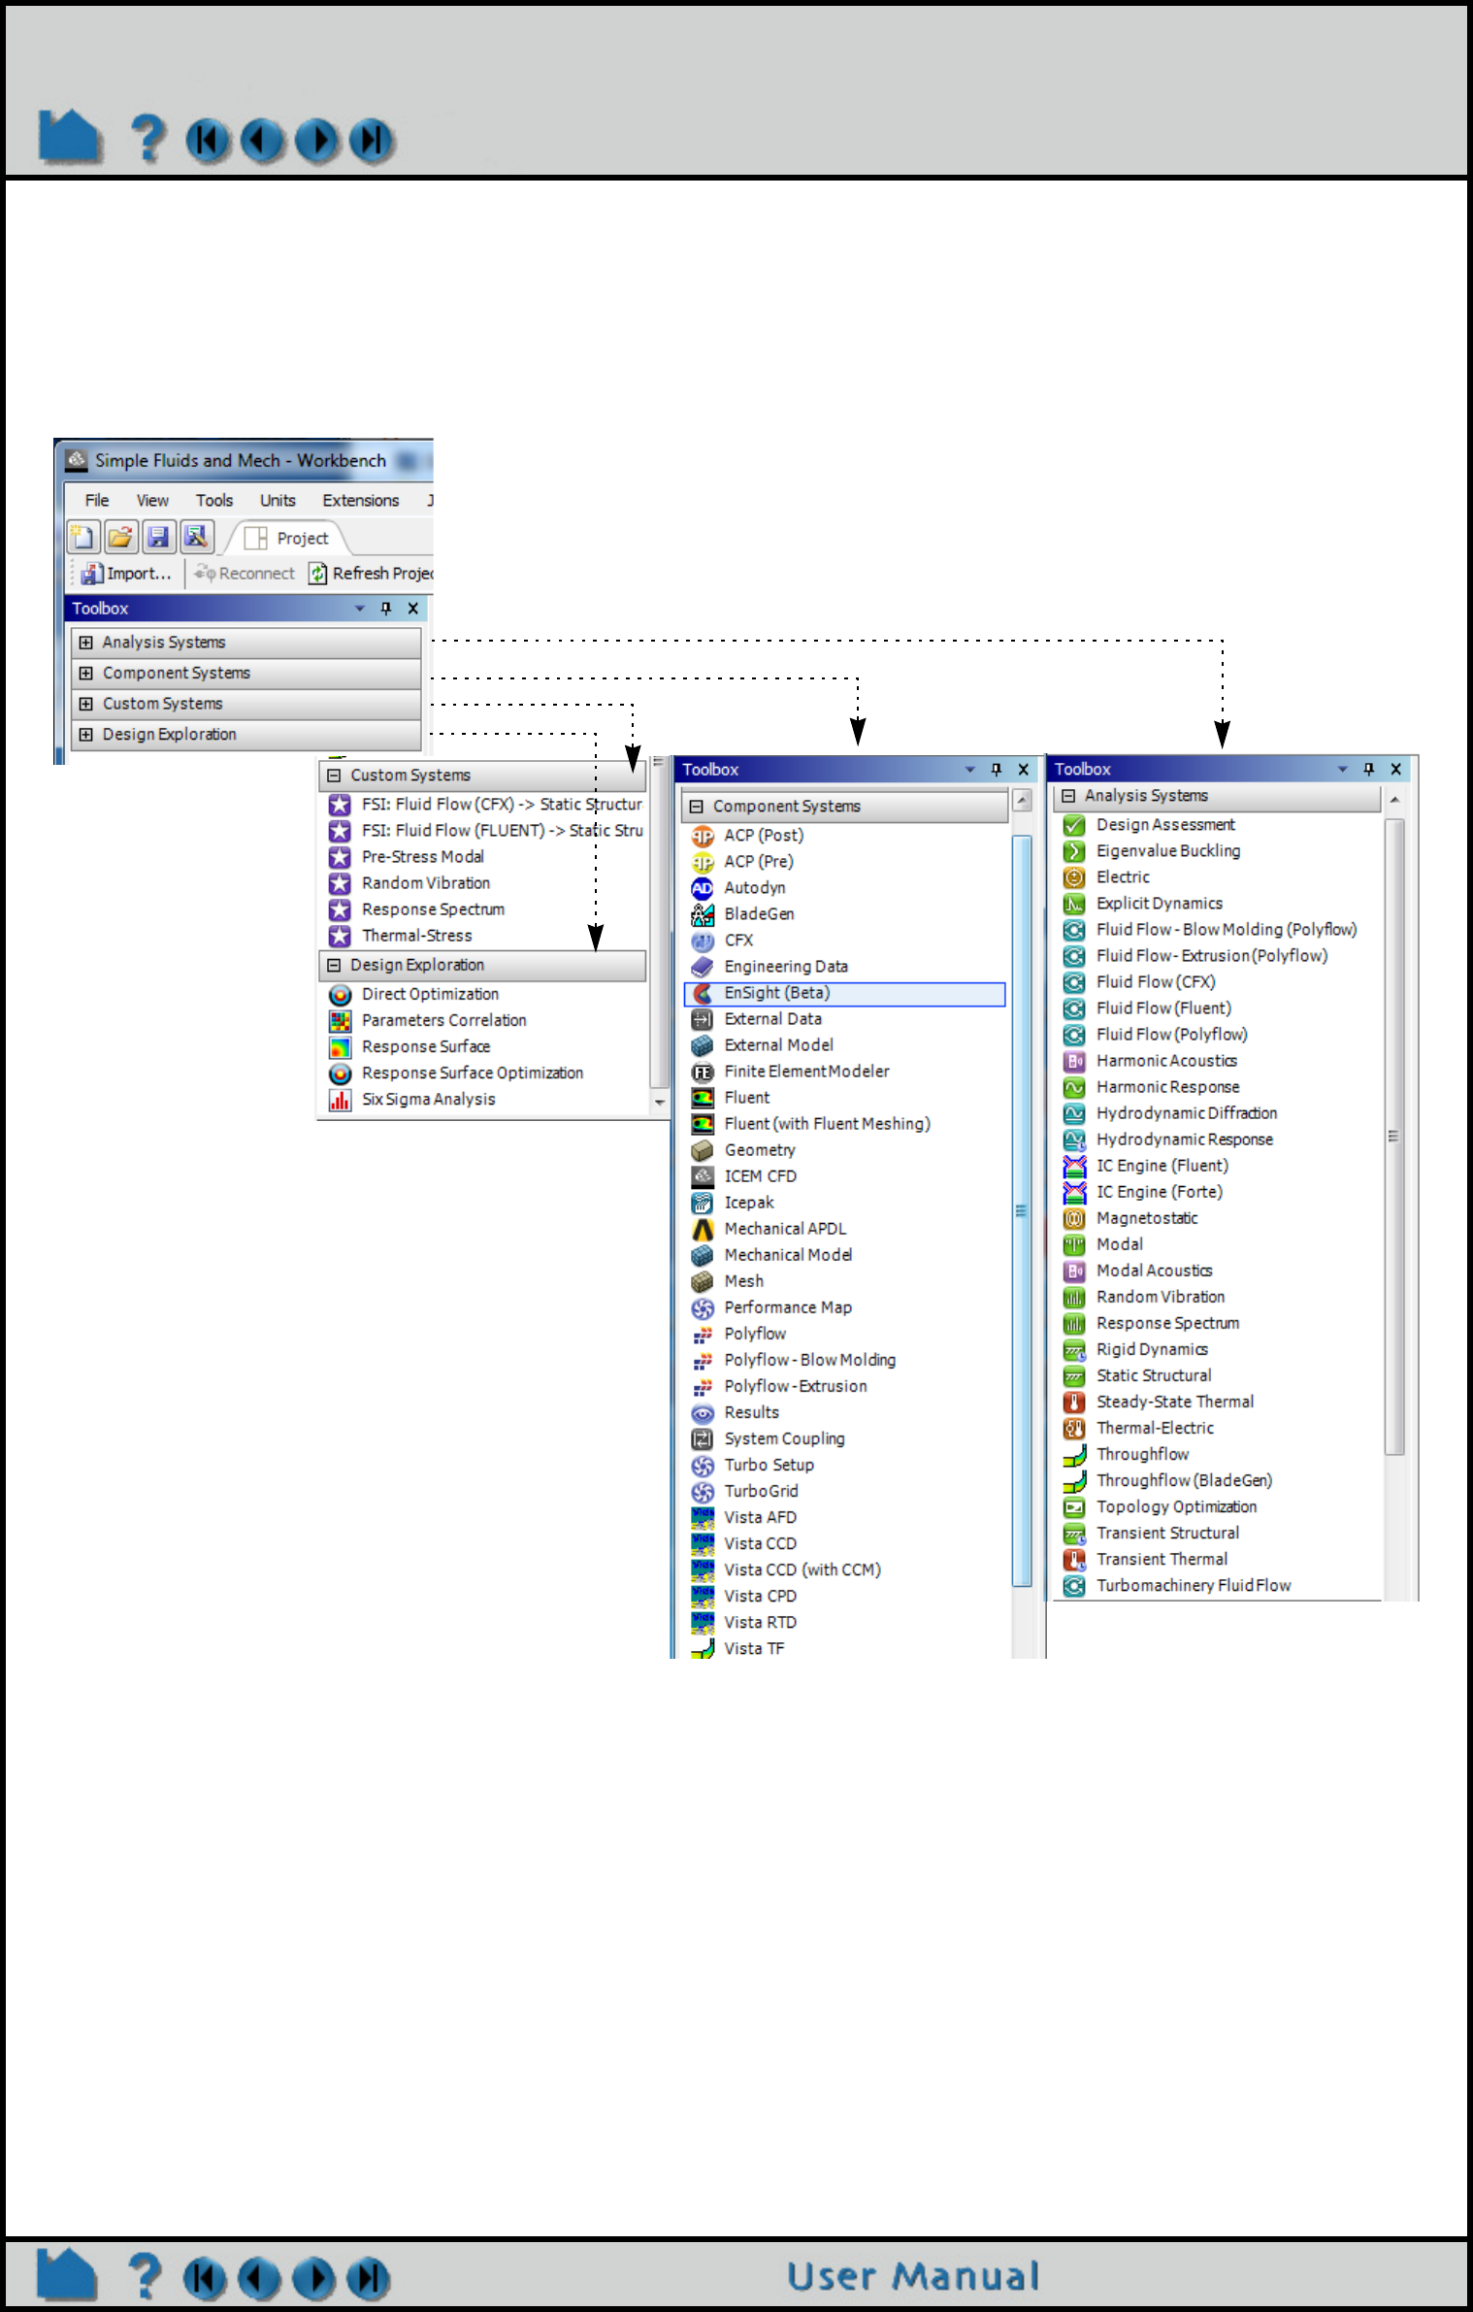This screenshot has height=2312, width=1473.
Task: Click the Icepak icon
Action: [703, 1203]
